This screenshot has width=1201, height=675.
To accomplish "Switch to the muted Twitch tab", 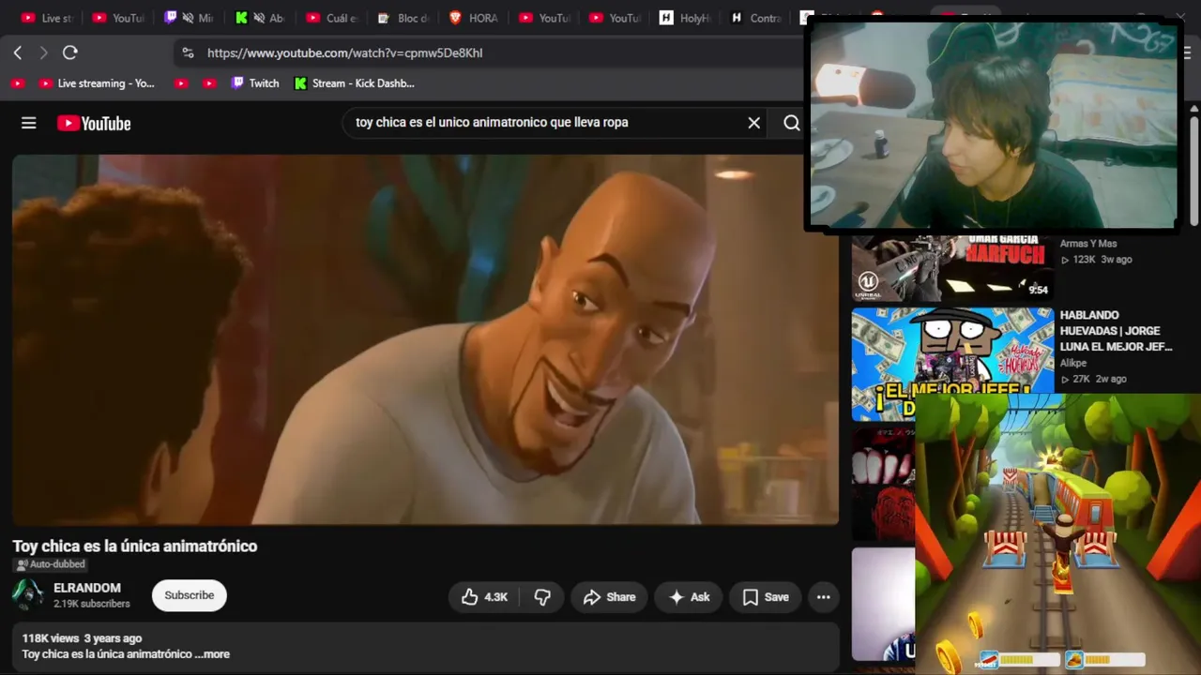I will click(190, 18).
